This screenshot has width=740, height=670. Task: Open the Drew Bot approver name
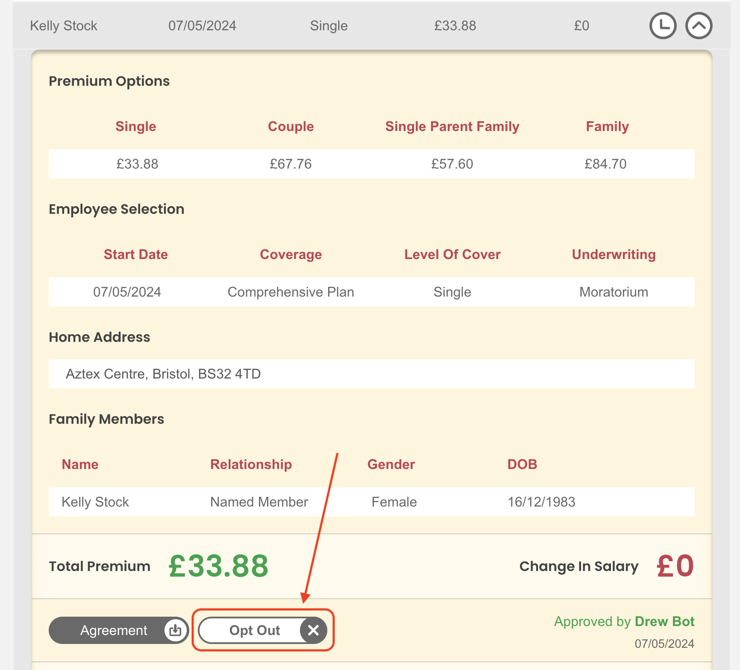click(664, 621)
